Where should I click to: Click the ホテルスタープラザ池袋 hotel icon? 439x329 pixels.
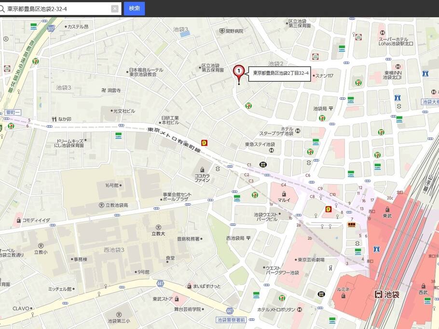point(298,131)
